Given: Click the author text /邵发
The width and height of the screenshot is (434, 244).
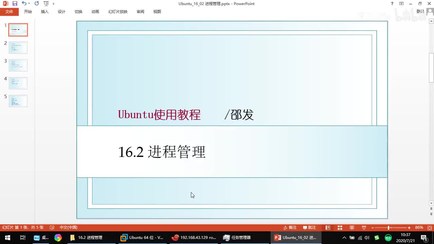Looking at the screenshot, I should [239, 115].
